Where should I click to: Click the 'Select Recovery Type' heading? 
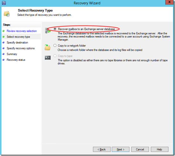point(35,11)
